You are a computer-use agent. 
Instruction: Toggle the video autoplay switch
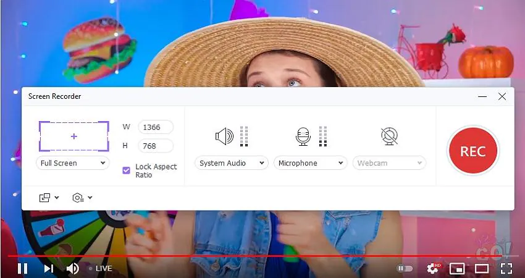click(405, 268)
